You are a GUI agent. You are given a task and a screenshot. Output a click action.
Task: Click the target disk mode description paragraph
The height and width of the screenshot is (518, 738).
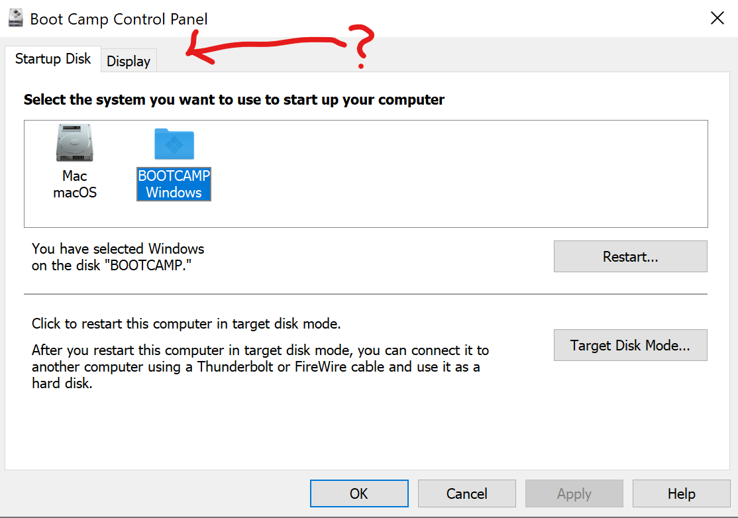point(260,366)
